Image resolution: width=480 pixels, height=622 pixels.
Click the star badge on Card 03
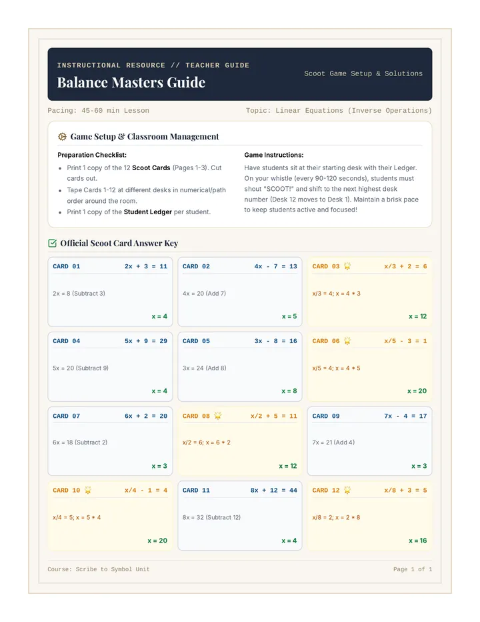coord(347,266)
